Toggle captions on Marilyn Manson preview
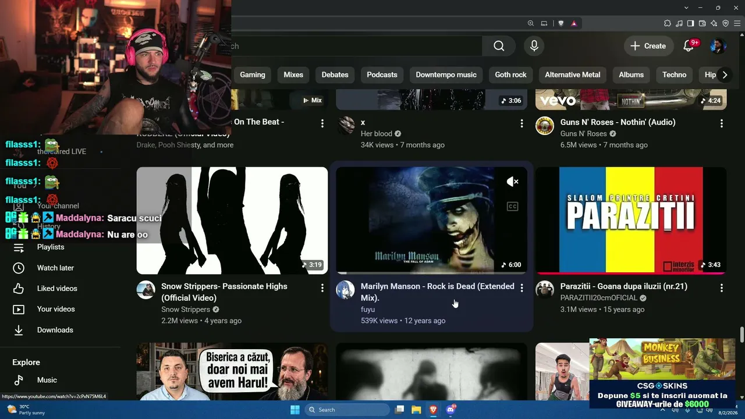745x419 pixels. (x=513, y=207)
